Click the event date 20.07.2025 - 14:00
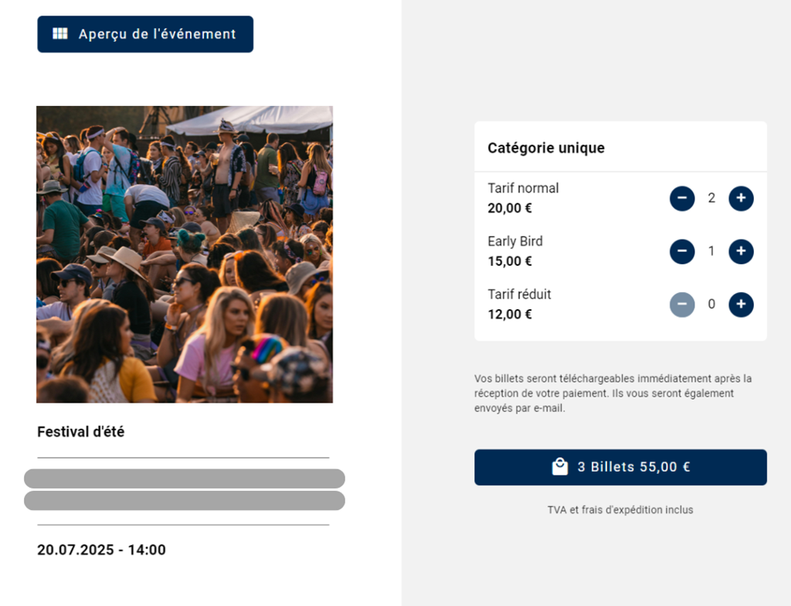Screen dimensions: 791x606 click(x=101, y=550)
